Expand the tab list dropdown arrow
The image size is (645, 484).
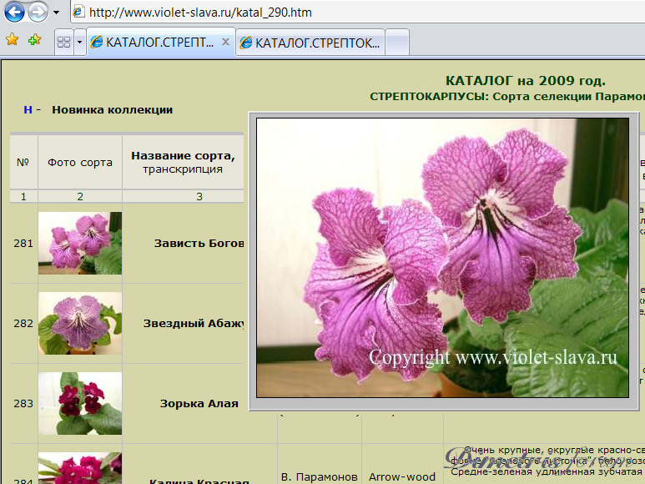pos(79,41)
